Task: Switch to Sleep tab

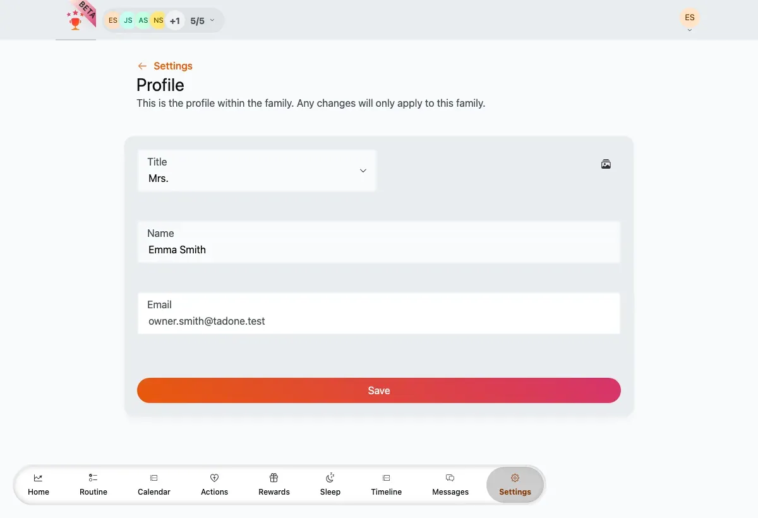Action: (x=330, y=485)
